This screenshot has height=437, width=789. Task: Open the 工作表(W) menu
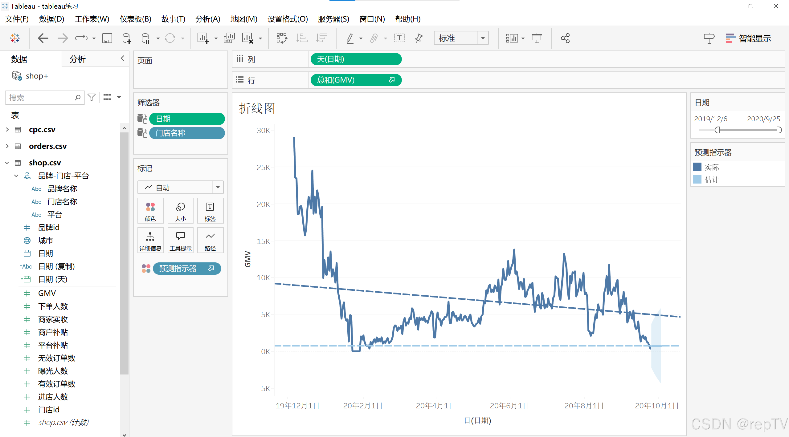(92, 19)
